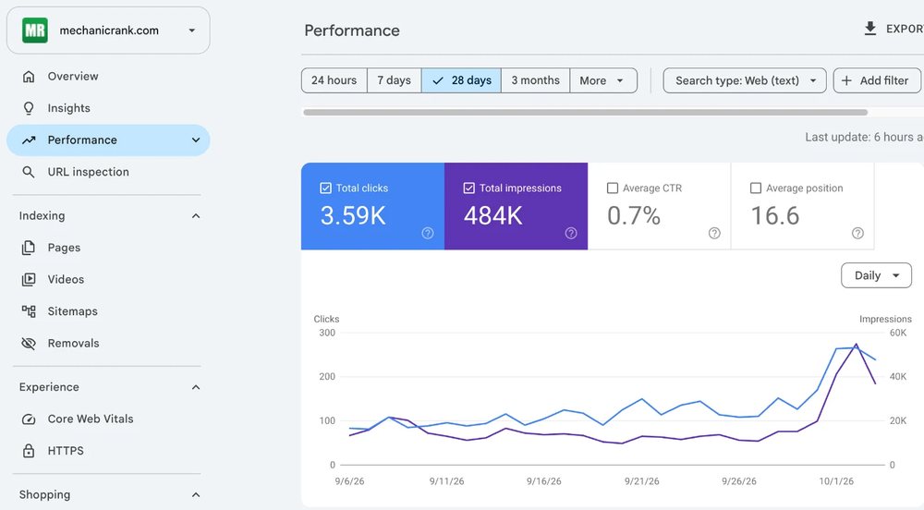Check the Average CTR checkbox
Image resolution: width=924 pixels, height=510 pixels.
click(613, 188)
